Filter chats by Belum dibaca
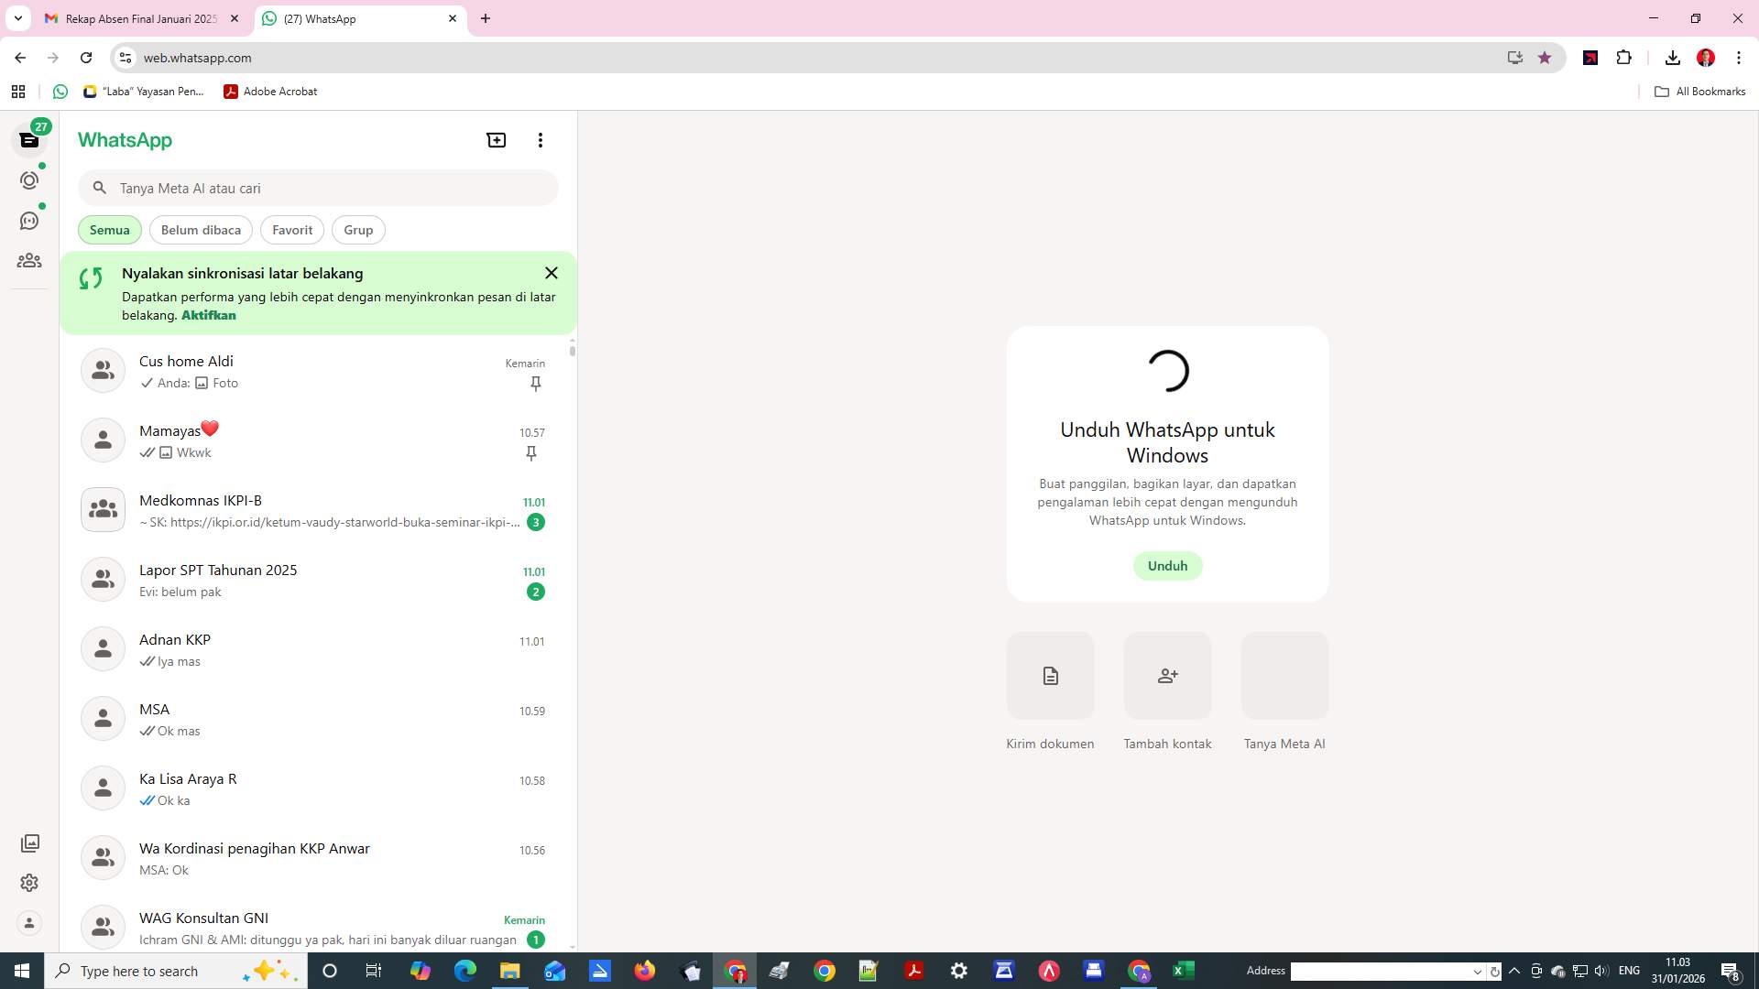 pos(200,229)
